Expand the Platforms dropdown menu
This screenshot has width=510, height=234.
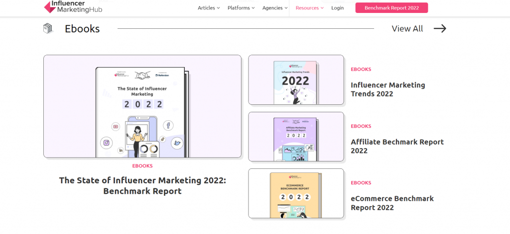pyautogui.click(x=241, y=8)
